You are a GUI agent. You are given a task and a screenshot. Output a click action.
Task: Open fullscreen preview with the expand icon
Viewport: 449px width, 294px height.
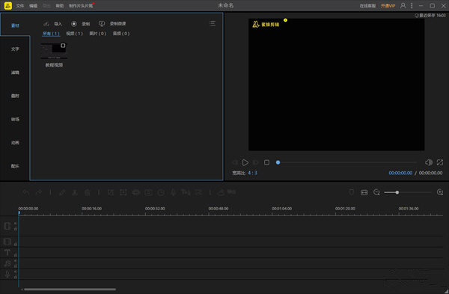coord(440,162)
